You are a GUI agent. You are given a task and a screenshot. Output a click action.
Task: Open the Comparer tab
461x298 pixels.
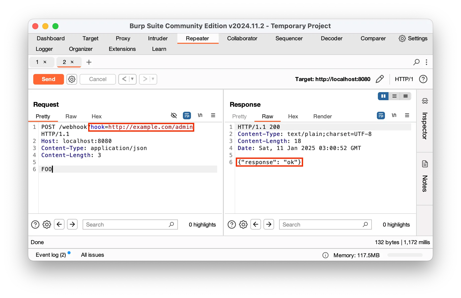tap(373, 39)
